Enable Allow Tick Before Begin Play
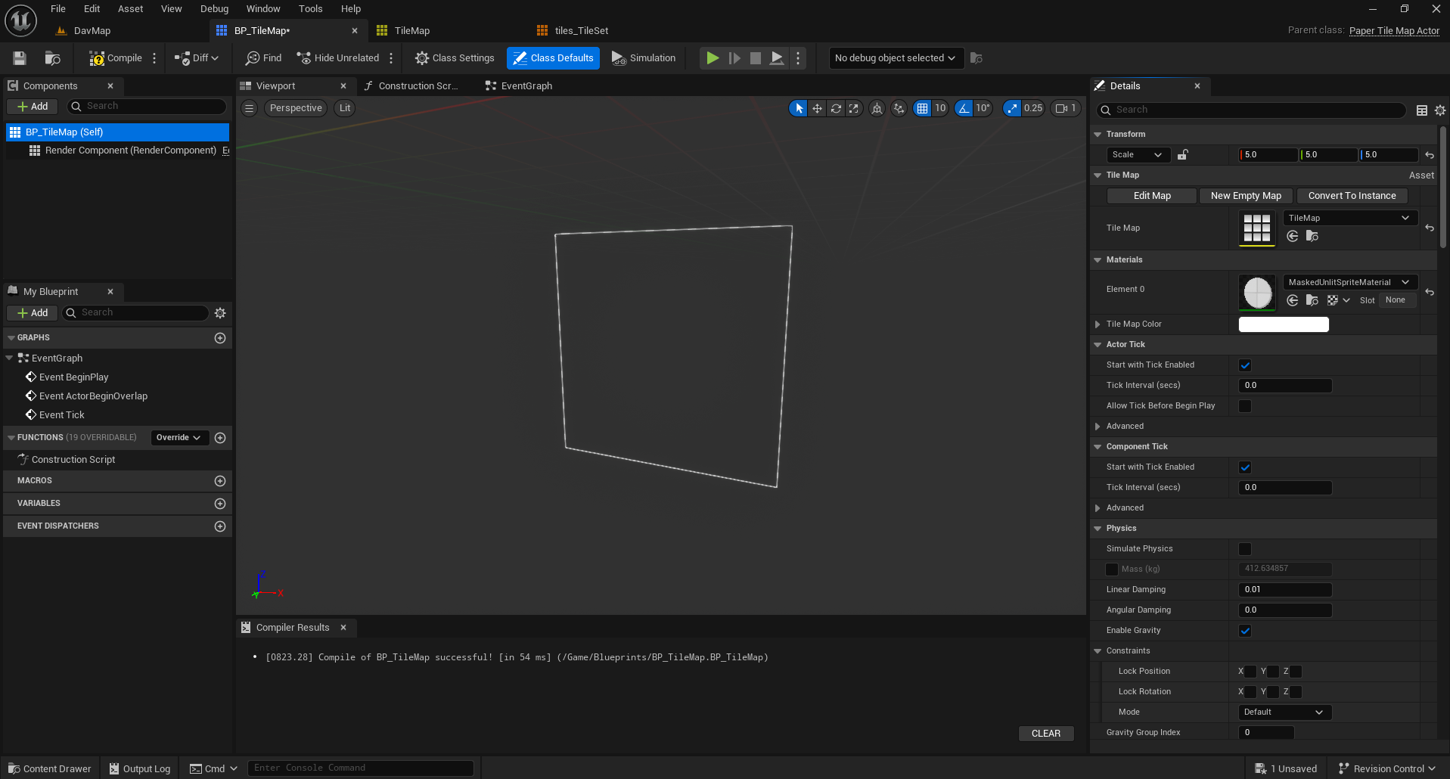1450x779 pixels. pyautogui.click(x=1245, y=406)
